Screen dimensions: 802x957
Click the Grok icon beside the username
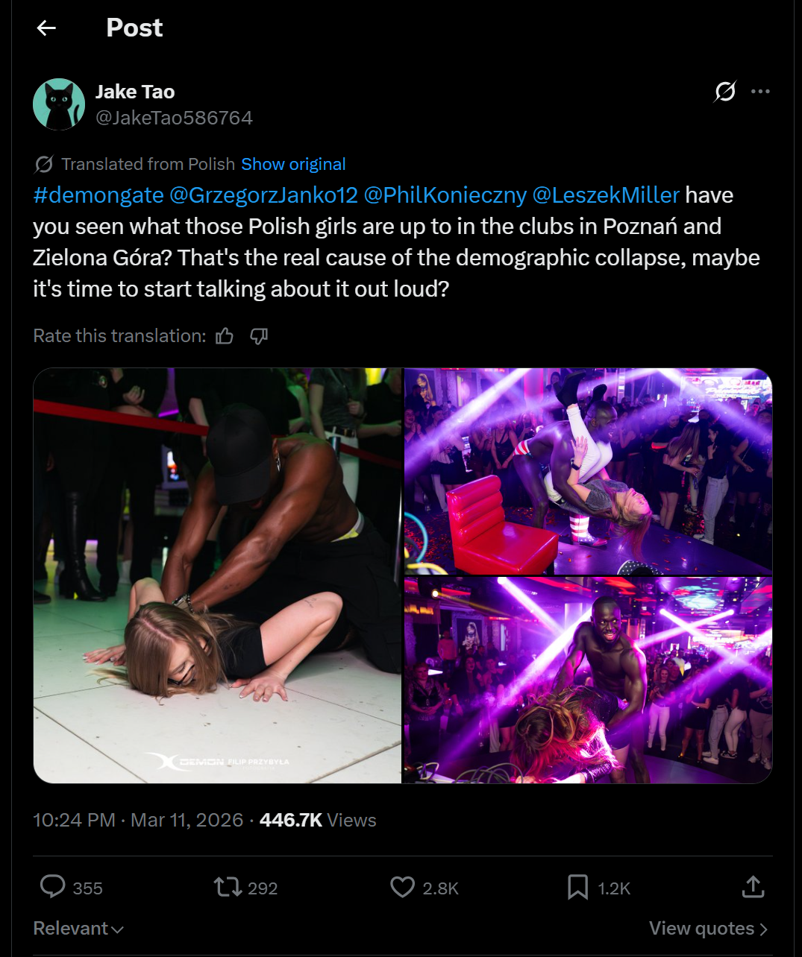point(724,92)
